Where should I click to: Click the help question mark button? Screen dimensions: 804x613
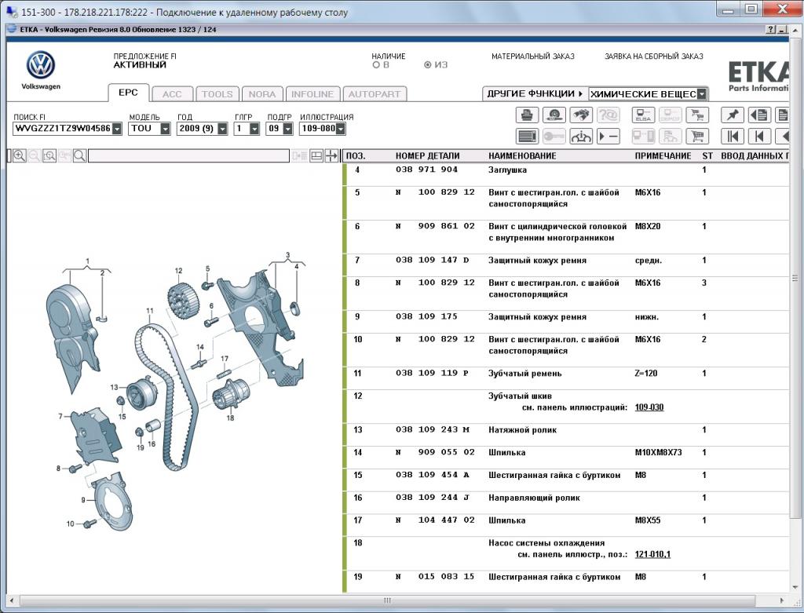771,30
